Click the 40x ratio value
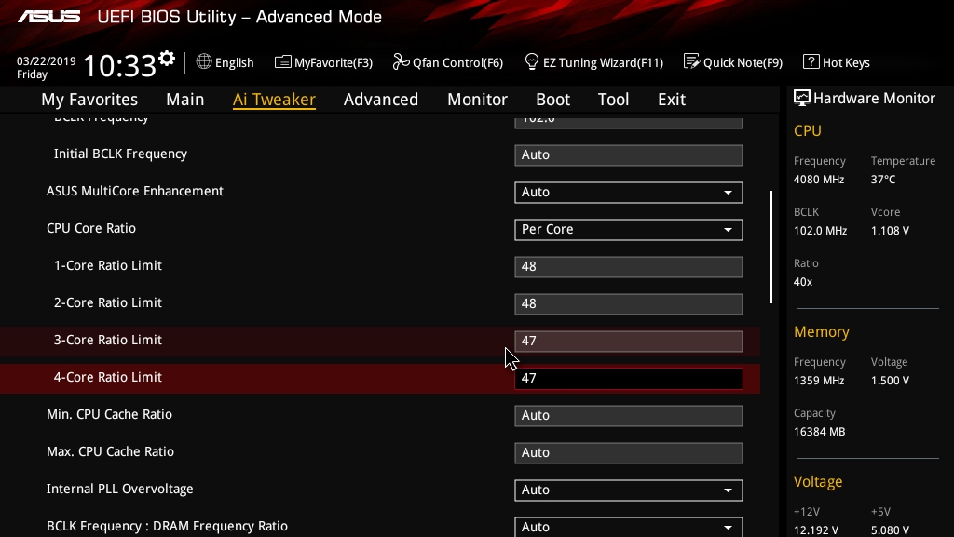Screen dimensions: 954x537 coord(803,282)
